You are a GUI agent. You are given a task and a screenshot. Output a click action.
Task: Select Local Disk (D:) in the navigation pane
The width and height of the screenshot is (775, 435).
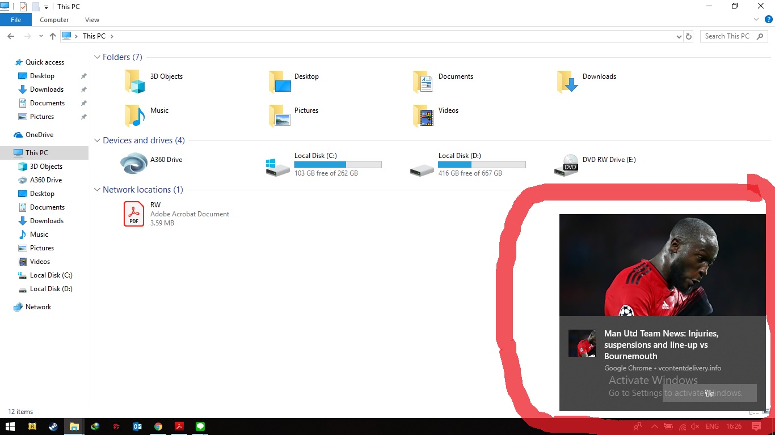pyautogui.click(x=51, y=289)
